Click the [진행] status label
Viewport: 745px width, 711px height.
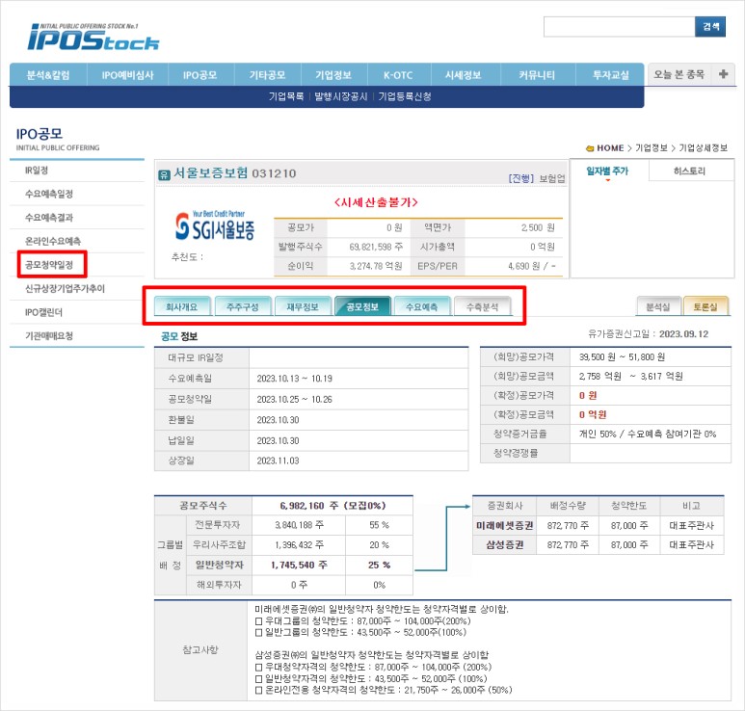[x=521, y=178]
